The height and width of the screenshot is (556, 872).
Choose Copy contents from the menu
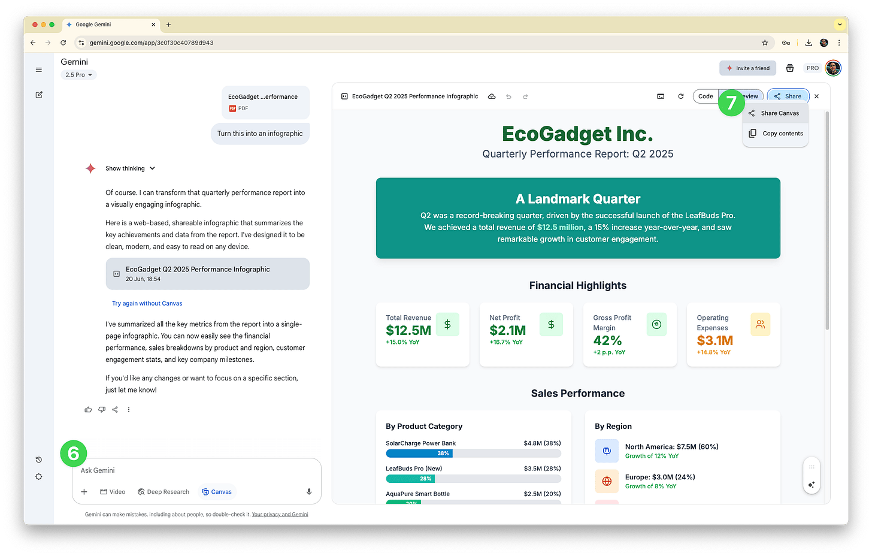(775, 134)
